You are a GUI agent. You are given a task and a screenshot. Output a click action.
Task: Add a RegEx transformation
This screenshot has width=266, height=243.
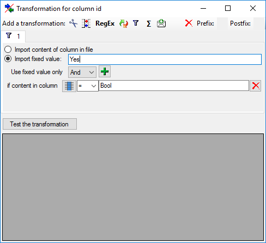[105, 23]
